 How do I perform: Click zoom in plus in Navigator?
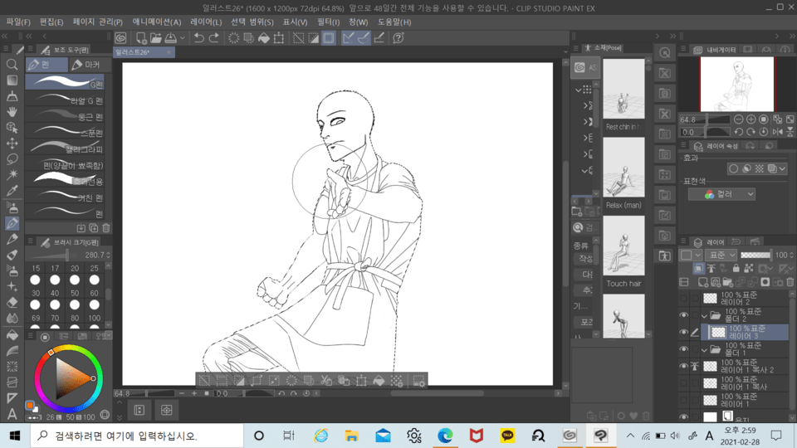[751, 119]
